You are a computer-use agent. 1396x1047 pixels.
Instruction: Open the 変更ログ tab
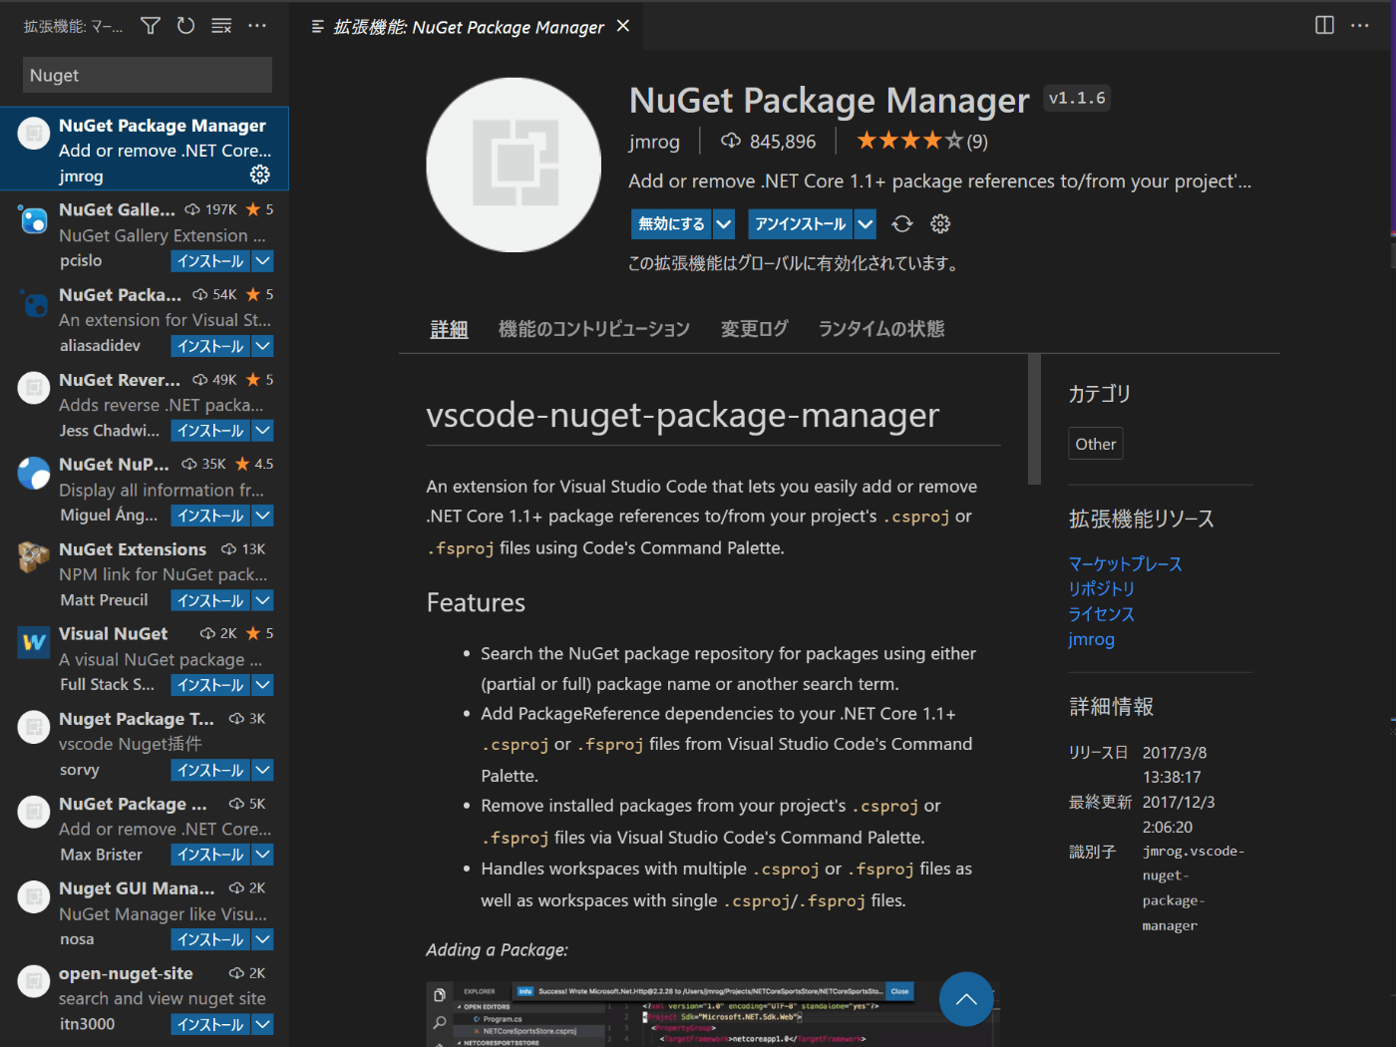(x=755, y=329)
